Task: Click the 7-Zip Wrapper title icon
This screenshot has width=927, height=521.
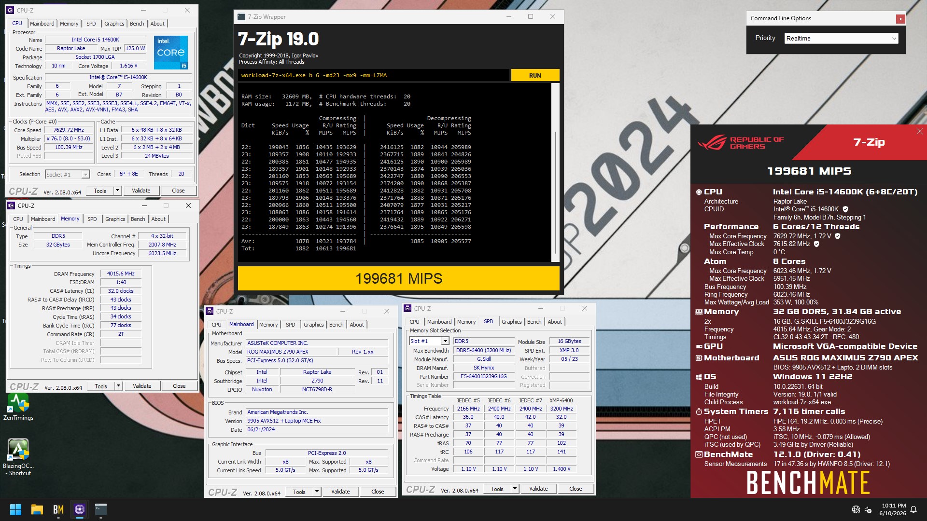Action: point(241,17)
